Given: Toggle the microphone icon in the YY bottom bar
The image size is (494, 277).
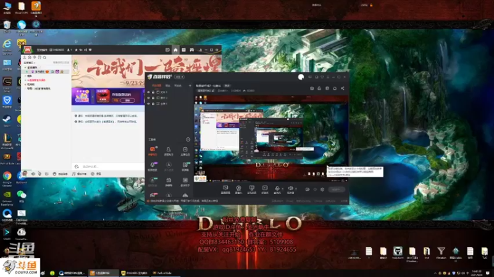Looking at the screenshot, I should click(40, 174).
